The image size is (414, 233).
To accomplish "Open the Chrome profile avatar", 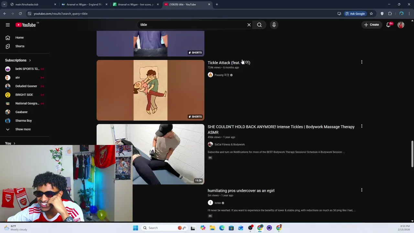I will (401, 14).
